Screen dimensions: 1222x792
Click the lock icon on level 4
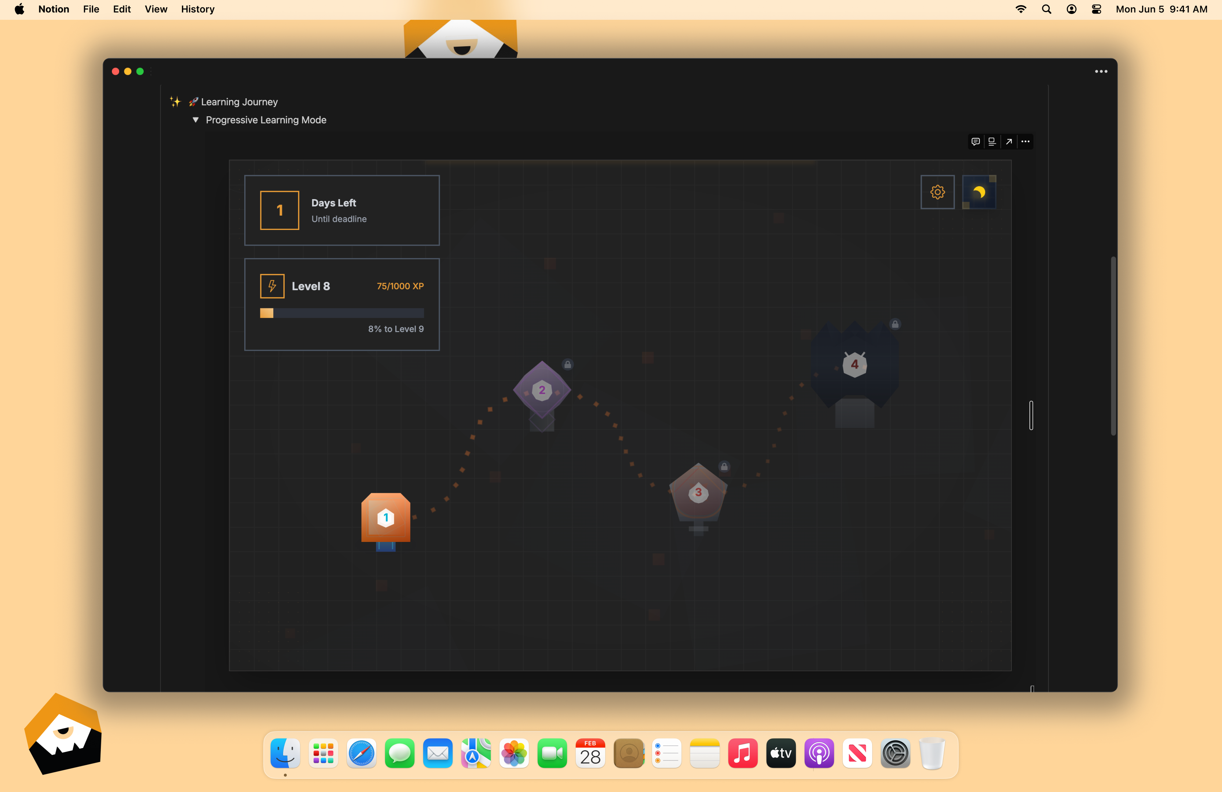point(895,324)
